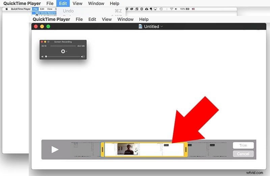Minimize the Untitled window with yellow button
The width and height of the screenshot is (270, 176).
click(x=42, y=27)
